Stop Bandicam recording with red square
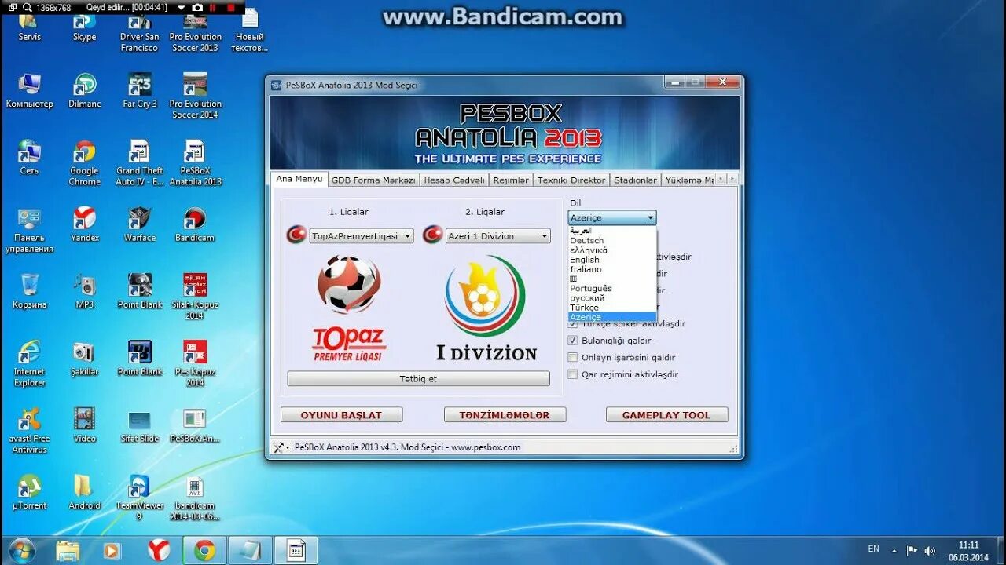The width and height of the screenshot is (1006, 565). click(x=231, y=7)
